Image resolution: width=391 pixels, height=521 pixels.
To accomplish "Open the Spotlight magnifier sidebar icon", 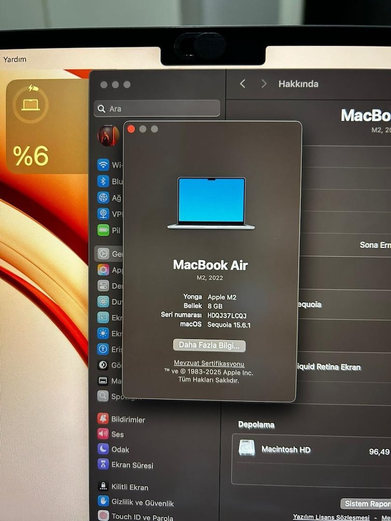I will pyautogui.click(x=103, y=396).
